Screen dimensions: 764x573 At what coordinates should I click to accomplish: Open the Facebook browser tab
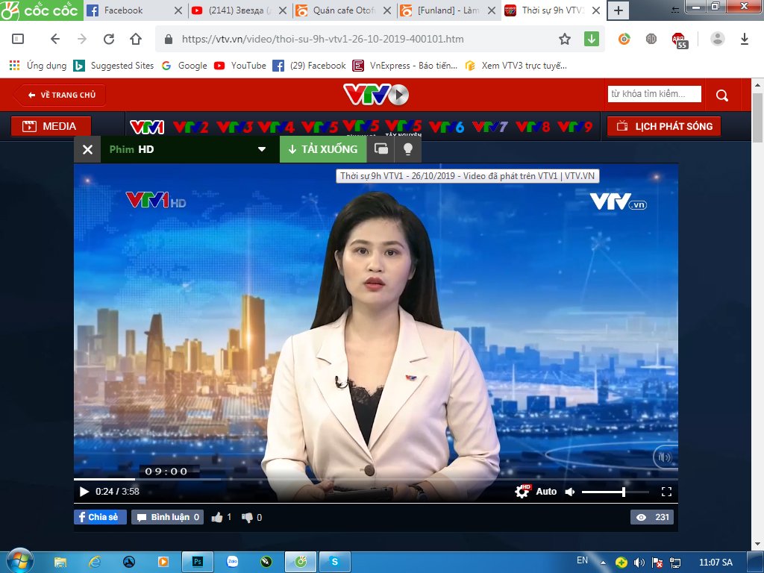click(133, 10)
